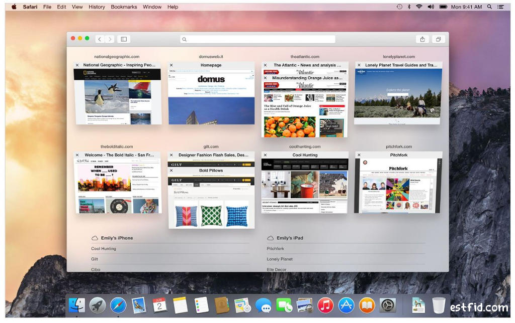
Task: Open Contacts from the Dock
Action: 222,305
